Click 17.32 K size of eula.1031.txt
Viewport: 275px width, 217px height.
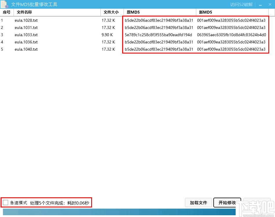click(108, 27)
